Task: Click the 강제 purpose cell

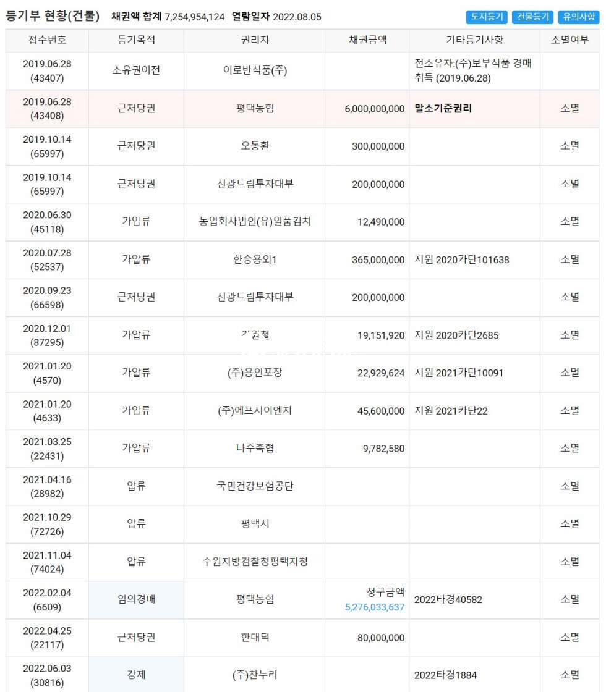Action: pyautogui.click(x=136, y=675)
